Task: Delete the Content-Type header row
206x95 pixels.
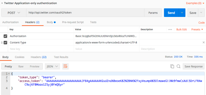Action: pos(203,42)
